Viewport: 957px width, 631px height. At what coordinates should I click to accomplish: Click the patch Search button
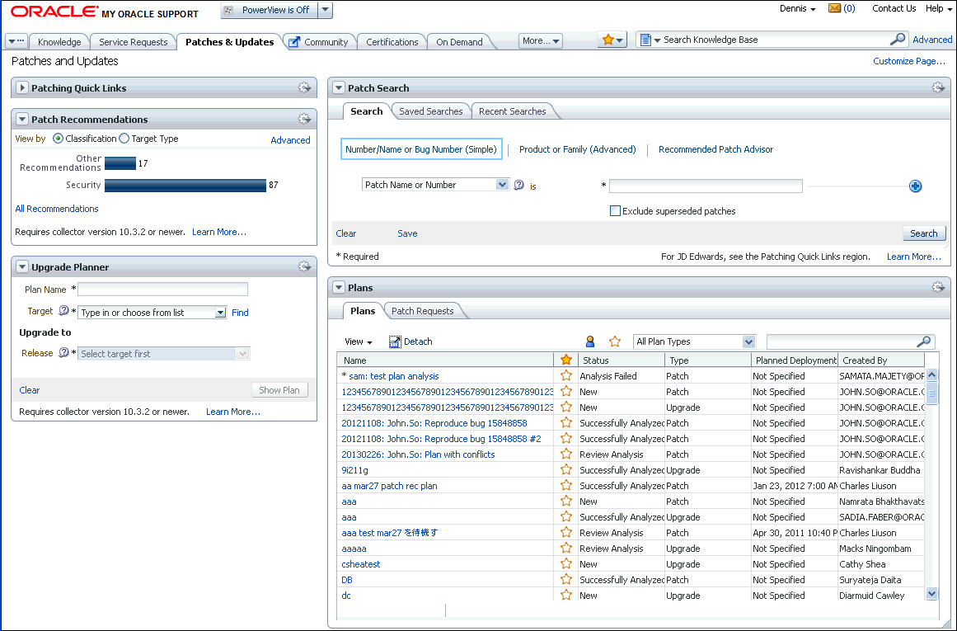coord(924,233)
